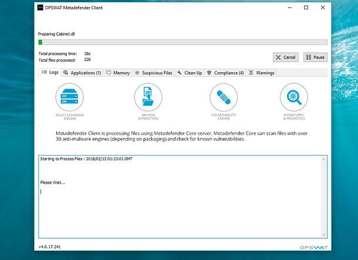Click the 'Please Wait...' log line
Image resolution: width=358 pixels, height=260 pixels.
pos(52,183)
